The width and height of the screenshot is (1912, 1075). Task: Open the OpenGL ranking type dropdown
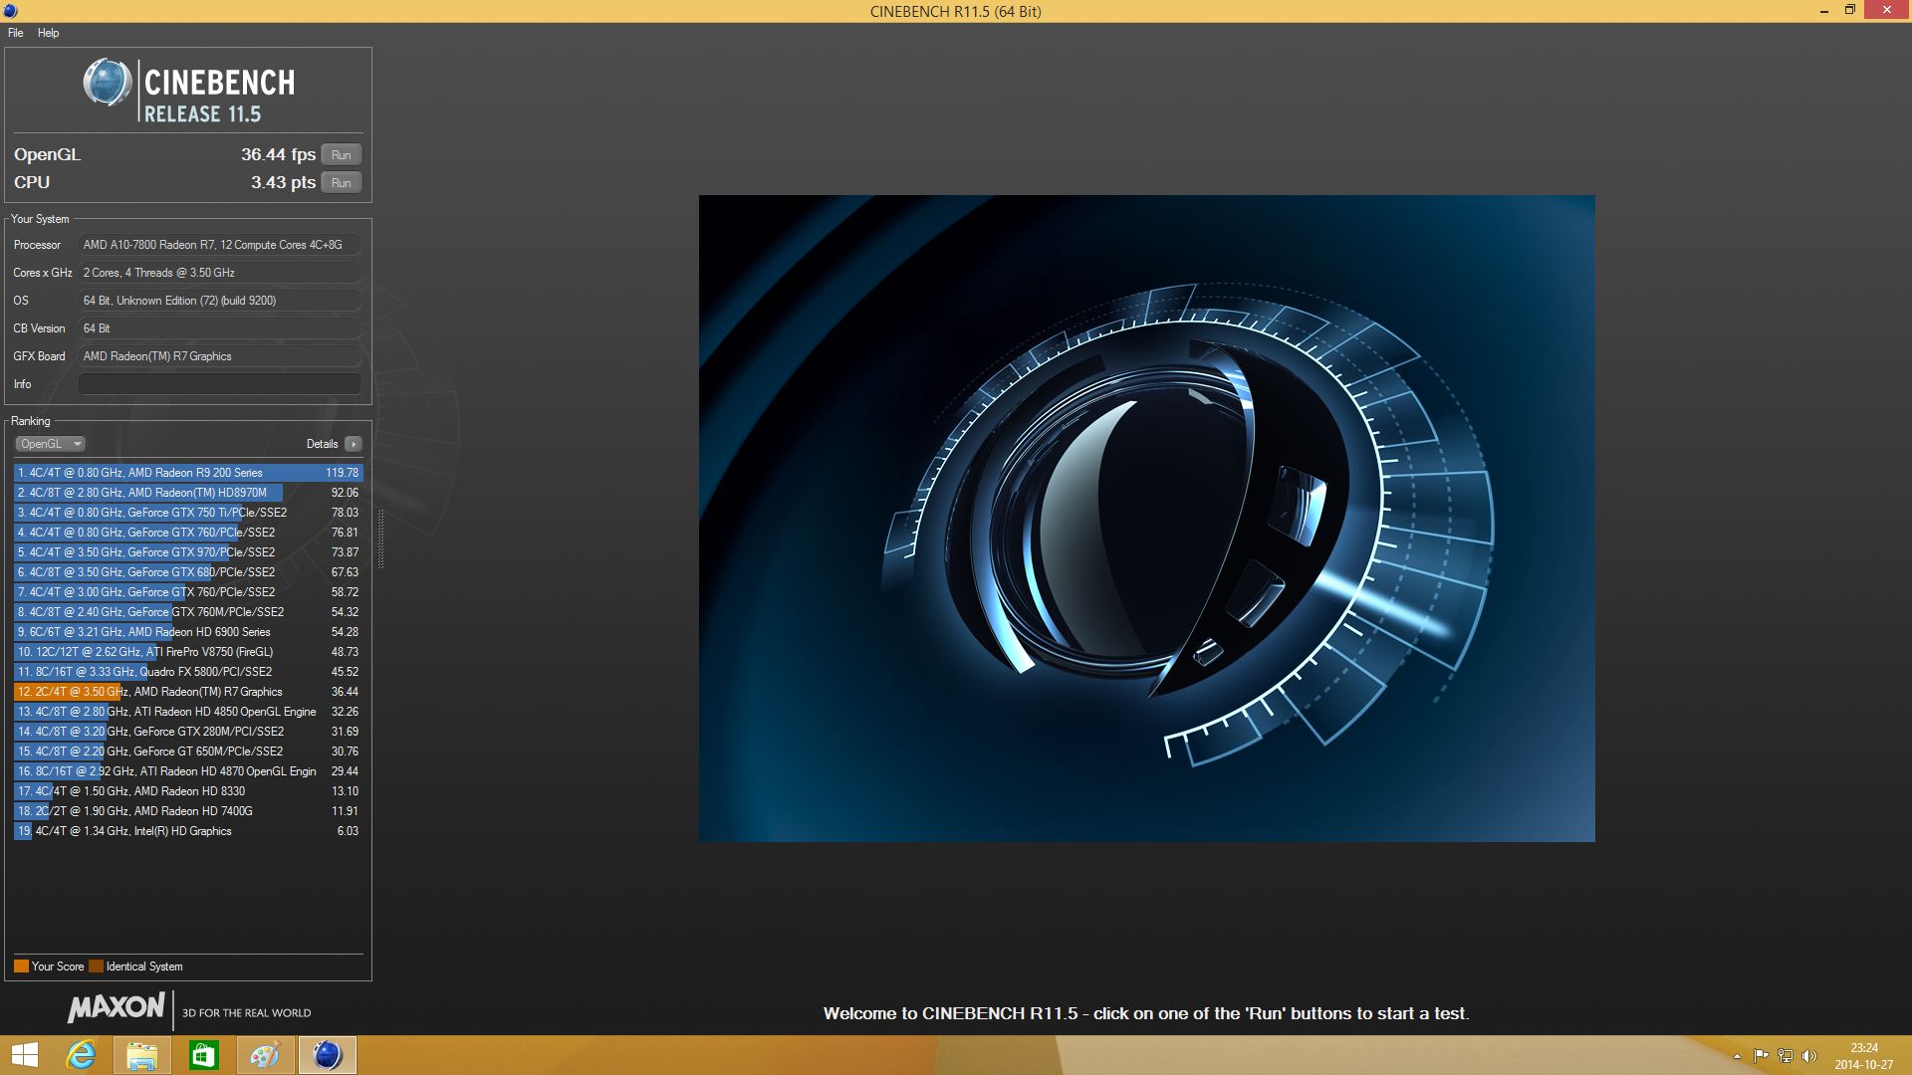(50, 444)
